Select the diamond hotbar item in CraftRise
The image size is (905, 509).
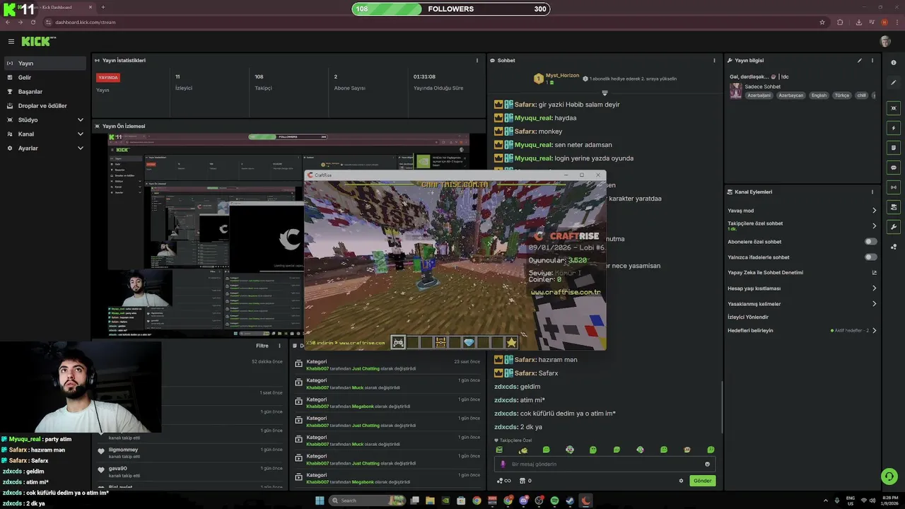tap(469, 342)
